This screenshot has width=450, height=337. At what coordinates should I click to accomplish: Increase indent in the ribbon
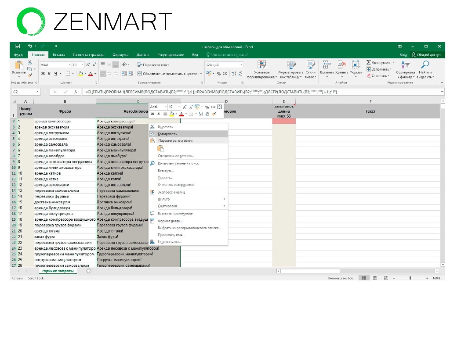click(x=131, y=74)
